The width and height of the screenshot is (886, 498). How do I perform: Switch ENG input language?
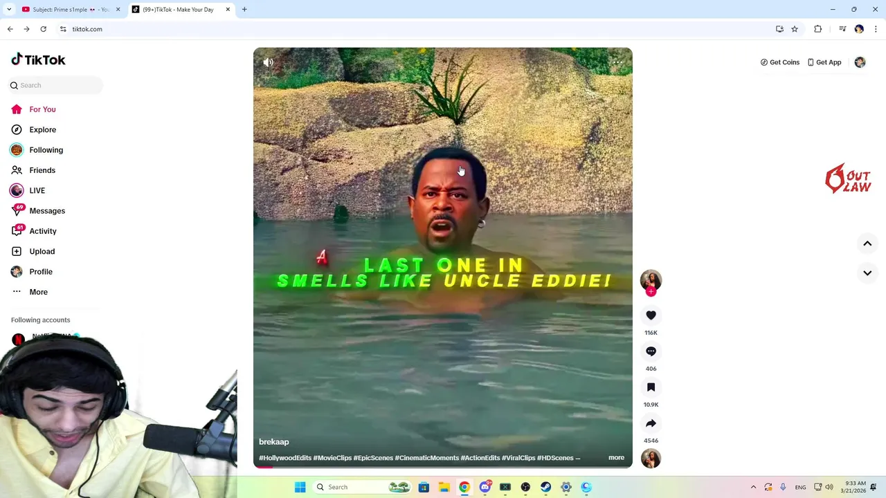(x=800, y=487)
